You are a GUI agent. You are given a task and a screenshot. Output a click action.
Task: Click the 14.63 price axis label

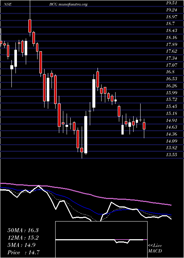tap(172, 127)
